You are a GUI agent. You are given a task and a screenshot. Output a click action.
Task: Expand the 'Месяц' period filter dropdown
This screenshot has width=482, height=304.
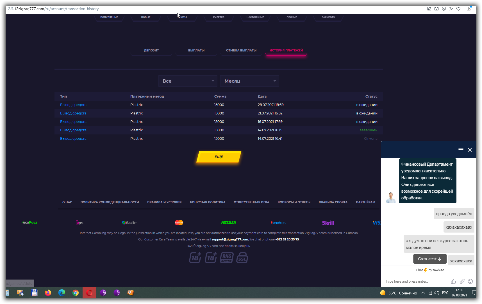coord(250,81)
